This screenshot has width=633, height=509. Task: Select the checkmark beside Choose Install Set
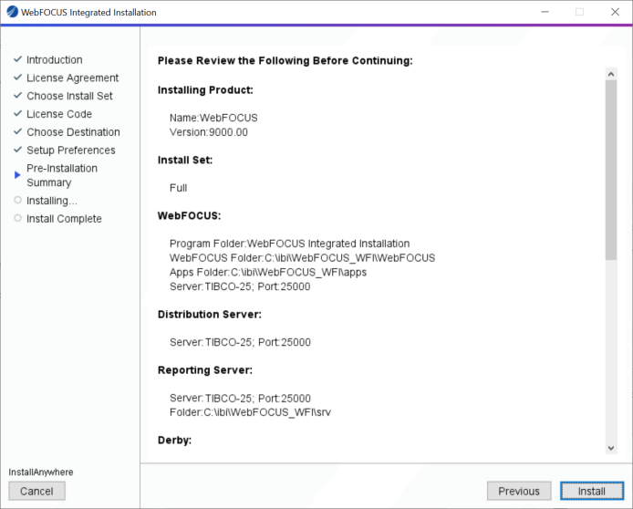pyautogui.click(x=17, y=96)
